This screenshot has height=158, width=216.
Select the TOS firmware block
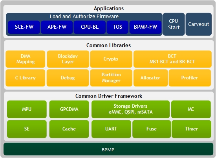[117, 27]
